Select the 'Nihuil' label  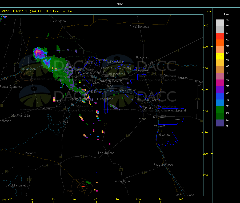pos(63,122)
